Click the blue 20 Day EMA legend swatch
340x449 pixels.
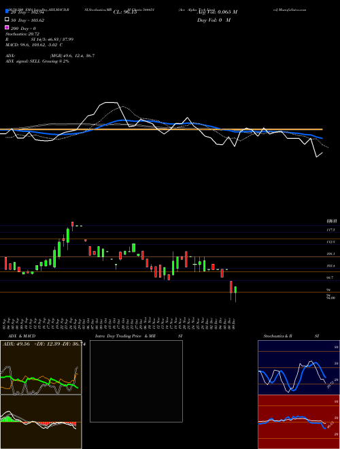point(7,12)
